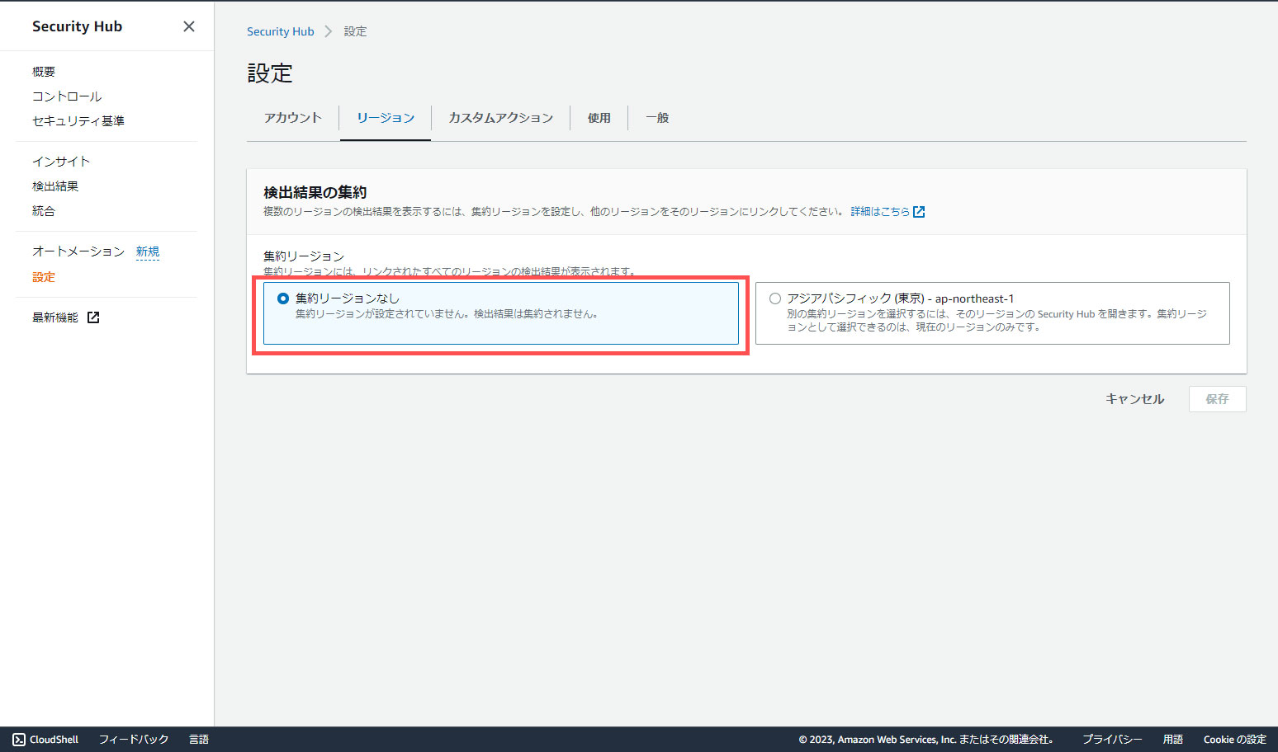Viewport: 1278px width, 752px height.
Task: Click the 保存 button
Action: pyautogui.click(x=1218, y=399)
